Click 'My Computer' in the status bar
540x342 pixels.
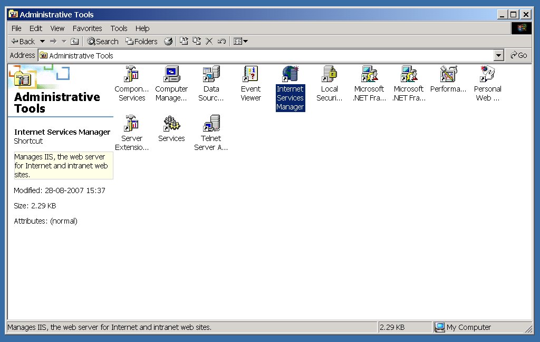click(463, 327)
